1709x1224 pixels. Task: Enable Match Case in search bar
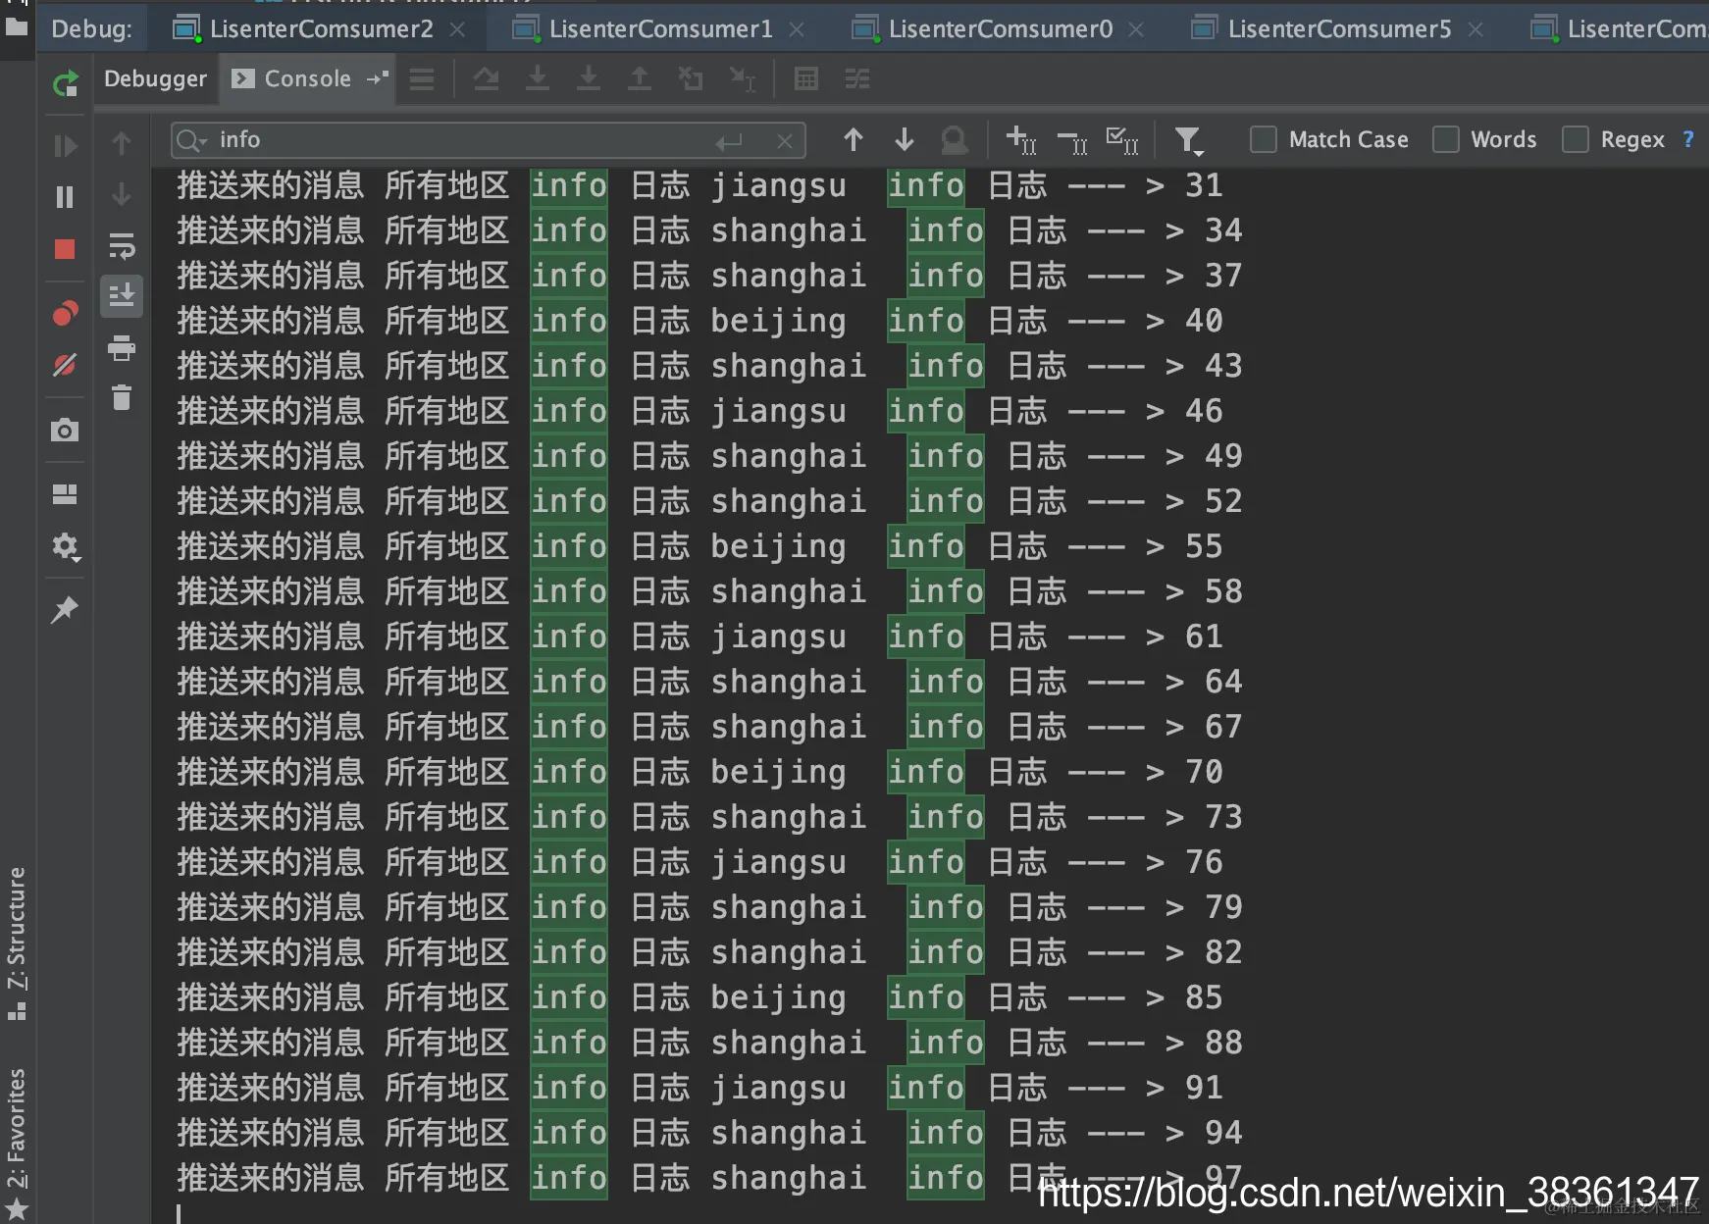tap(1264, 139)
